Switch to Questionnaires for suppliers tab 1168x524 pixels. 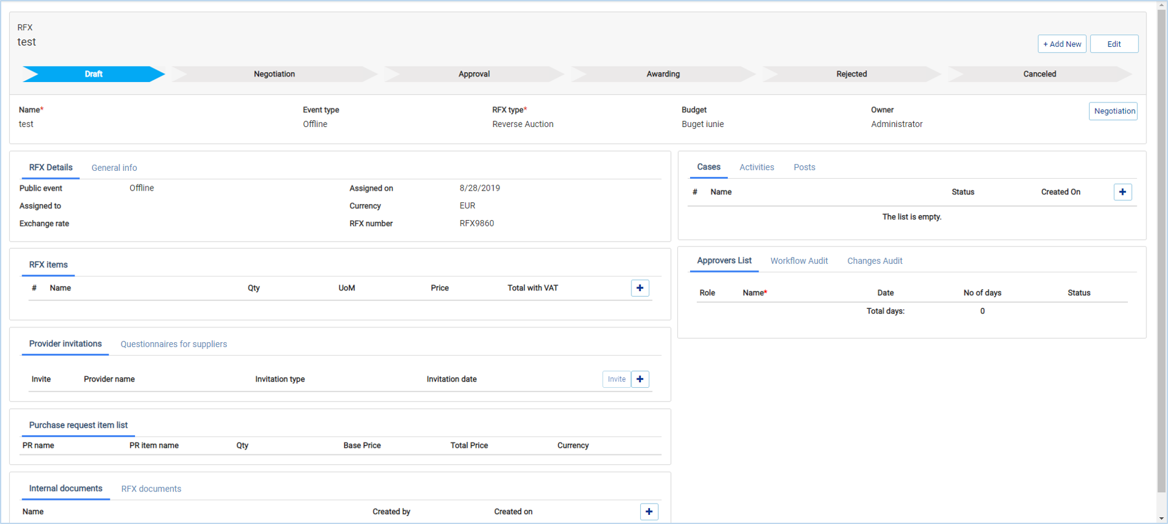pos(173,345)
